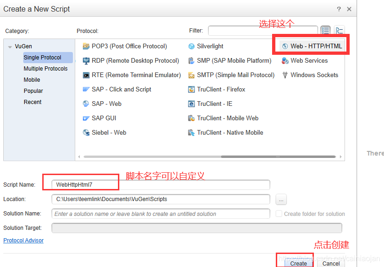Click the protocol list horizontal scrollbar thumb

[278, 156]
